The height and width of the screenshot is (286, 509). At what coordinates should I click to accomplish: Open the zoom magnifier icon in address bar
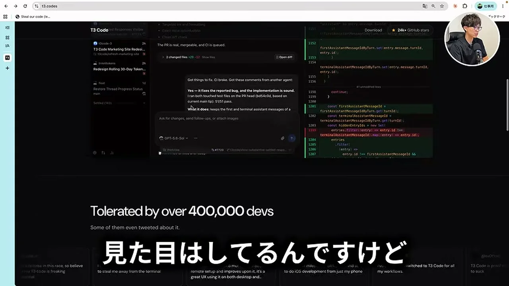click(x=433, y=6)
